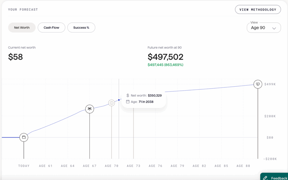
Task: Click the info circle milestone icon
Action: [x=112, y=103]
